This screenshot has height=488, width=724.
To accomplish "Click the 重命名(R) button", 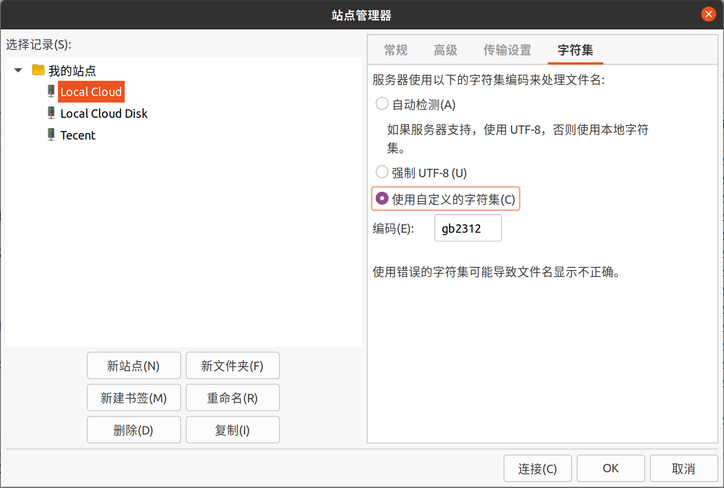I will point(232,398).
